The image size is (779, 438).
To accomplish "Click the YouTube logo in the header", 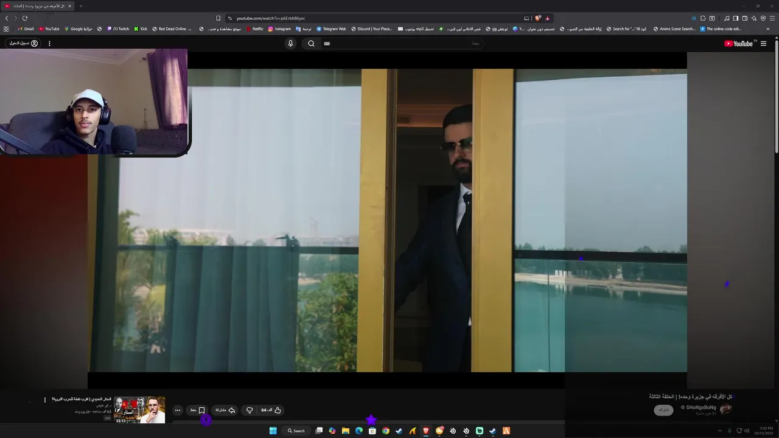I will point(739,43).
